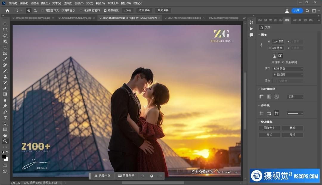Set canvas orientation to portrait

pos(275,56)
